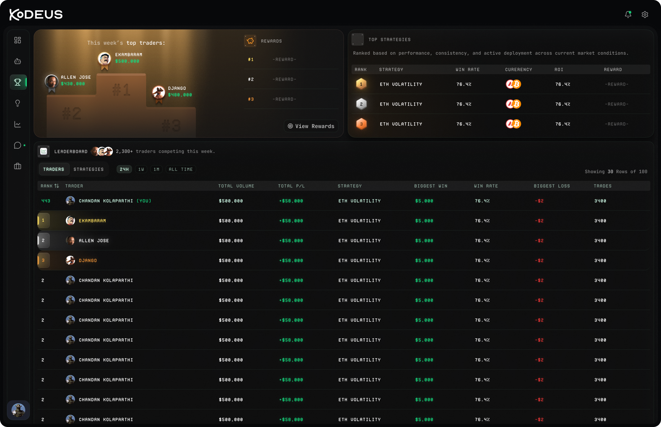Click Ekambaram's avatar in leaderboard row
The image size is (661, 427).
point(70,221)
